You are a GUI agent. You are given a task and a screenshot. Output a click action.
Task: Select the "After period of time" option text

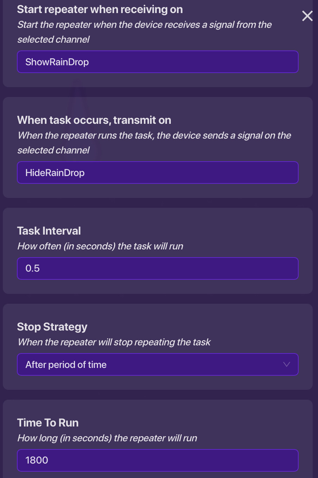pos(66,365)
